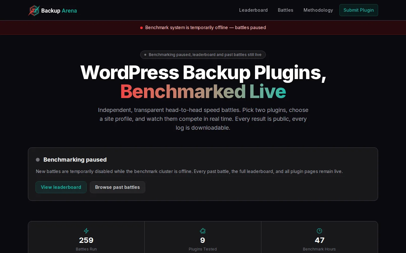This screenshot has height=253, width=406.
Task: Click the puzzle piece Plugins Tested icon
Action: (x=203, y=231)
